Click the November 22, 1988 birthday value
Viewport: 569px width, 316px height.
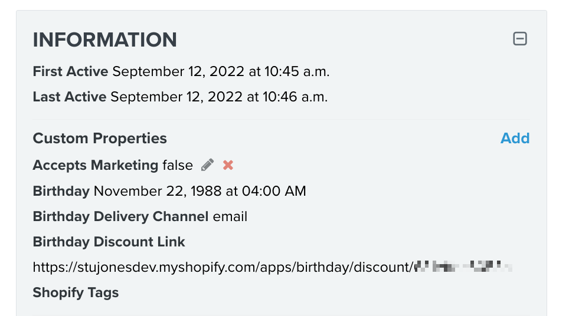tap(200, 191)
